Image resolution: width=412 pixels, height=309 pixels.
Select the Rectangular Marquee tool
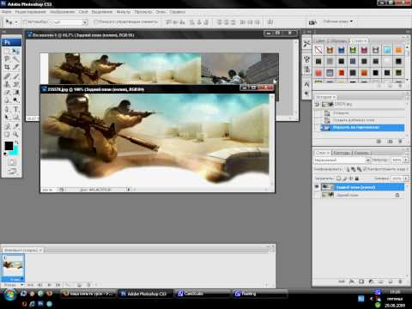[7, 51]
